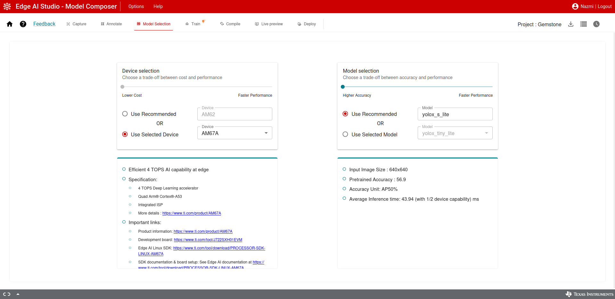Click the Edge AI Studio logo icon
Viewport: 615px width, 299px height.
(x=7, y=6)
